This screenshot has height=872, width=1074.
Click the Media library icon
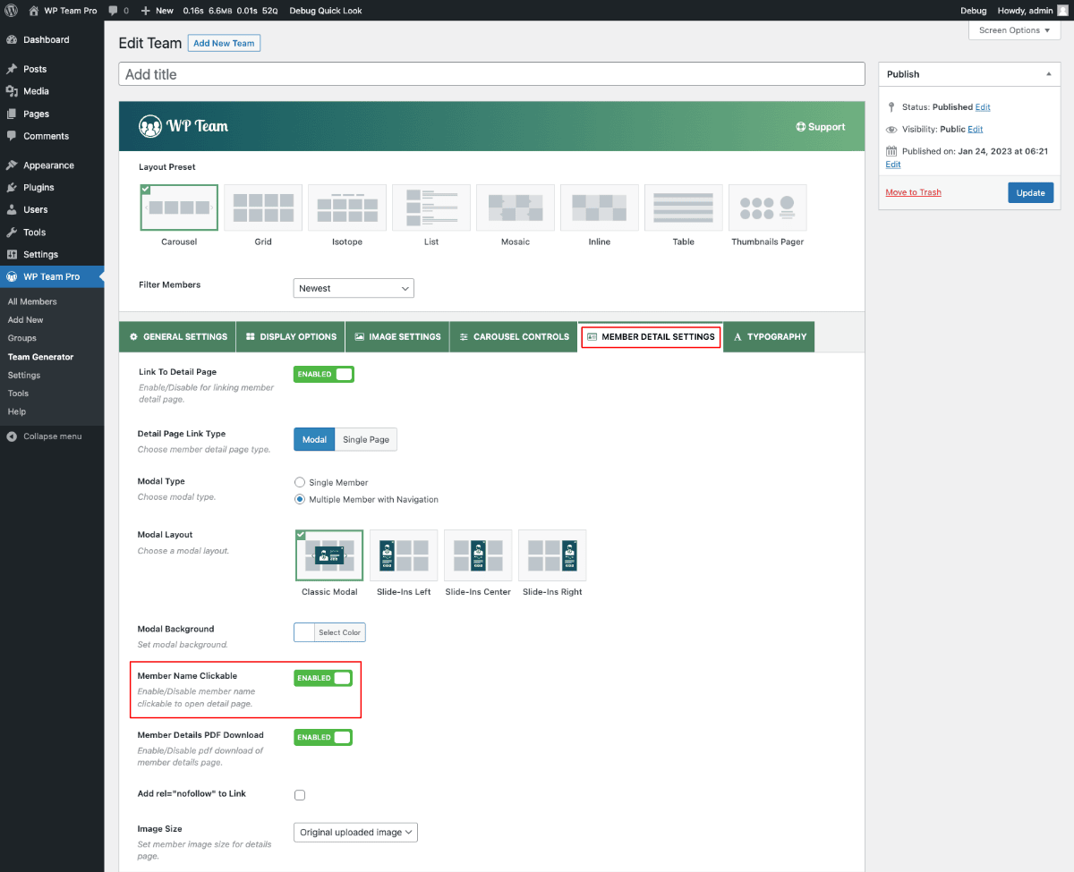pos(12,91)
